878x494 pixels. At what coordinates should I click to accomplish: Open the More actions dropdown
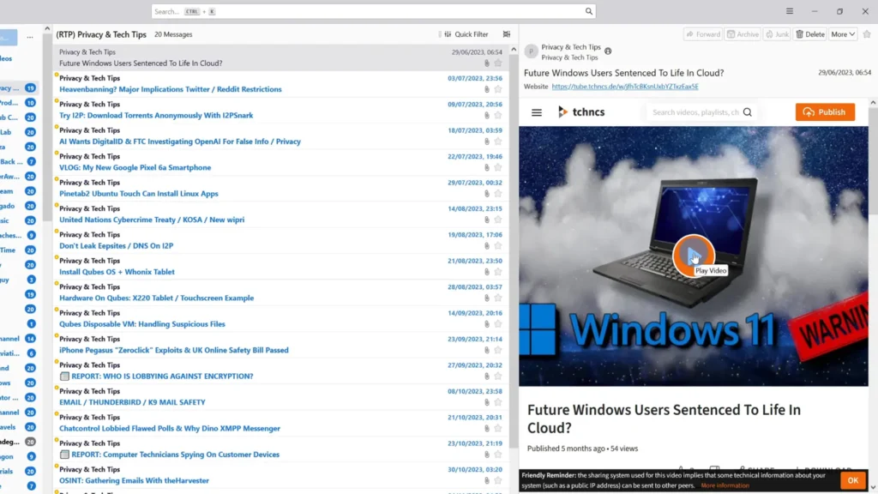(843, 34)
